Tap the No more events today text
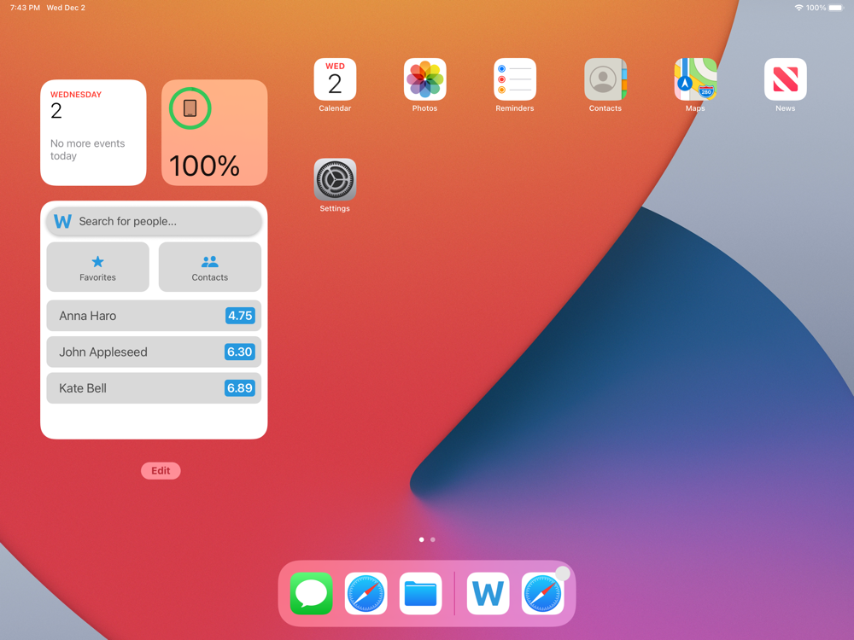This screenshot has height=640, width=854. pos(88,149)
